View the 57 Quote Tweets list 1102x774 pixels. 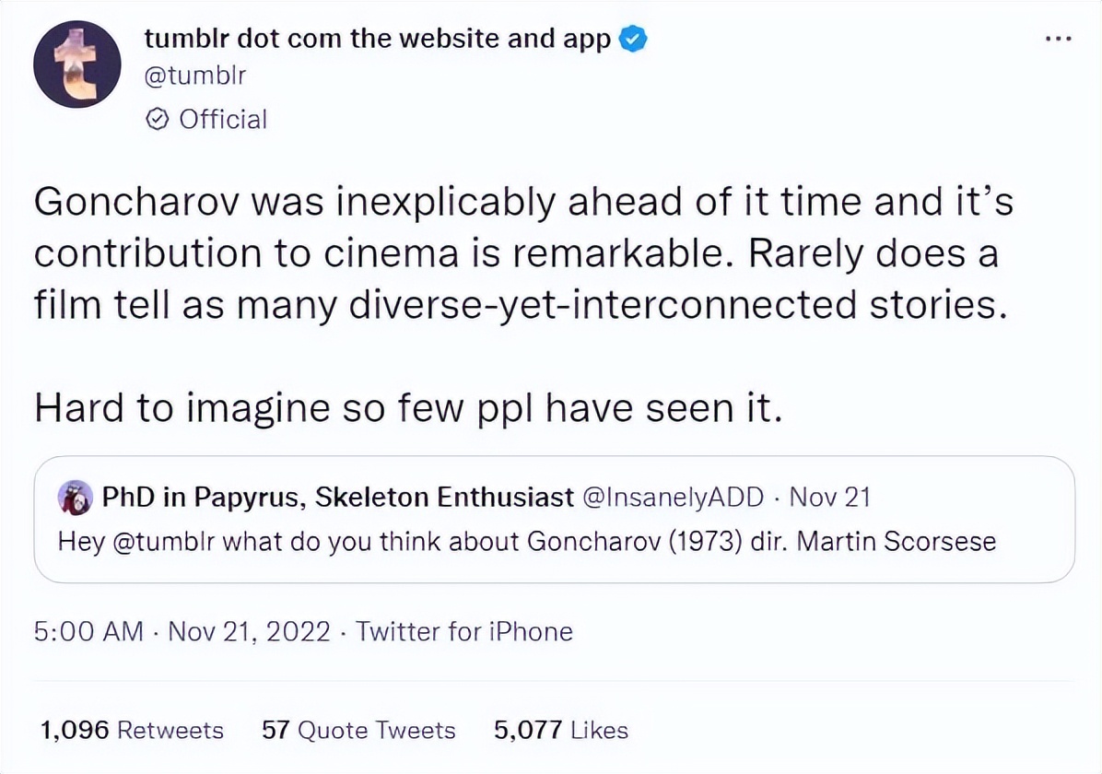tap(358, 731)
